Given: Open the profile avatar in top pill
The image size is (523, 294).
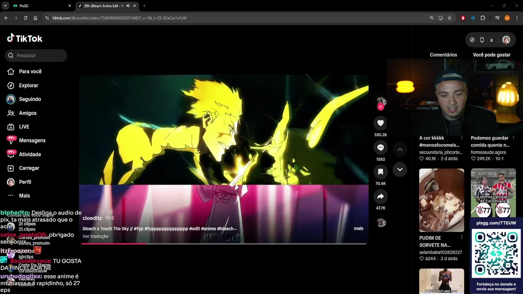Looking at the screenshot, I should coord(506,40).
